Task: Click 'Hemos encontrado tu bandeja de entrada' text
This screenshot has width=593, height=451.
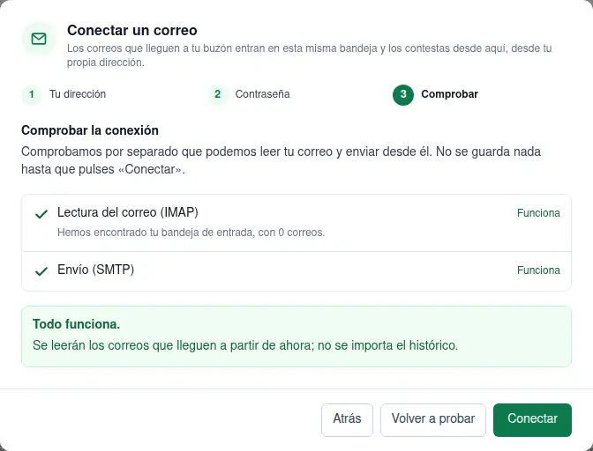Action: pyautogui.click(x=191, y=232)
